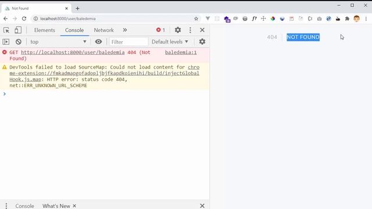Open the Network tab
This screenshot has height=209, width=372.
(103, 30)
